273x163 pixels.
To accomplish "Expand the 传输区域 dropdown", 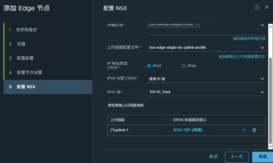I will coord(262,26).
